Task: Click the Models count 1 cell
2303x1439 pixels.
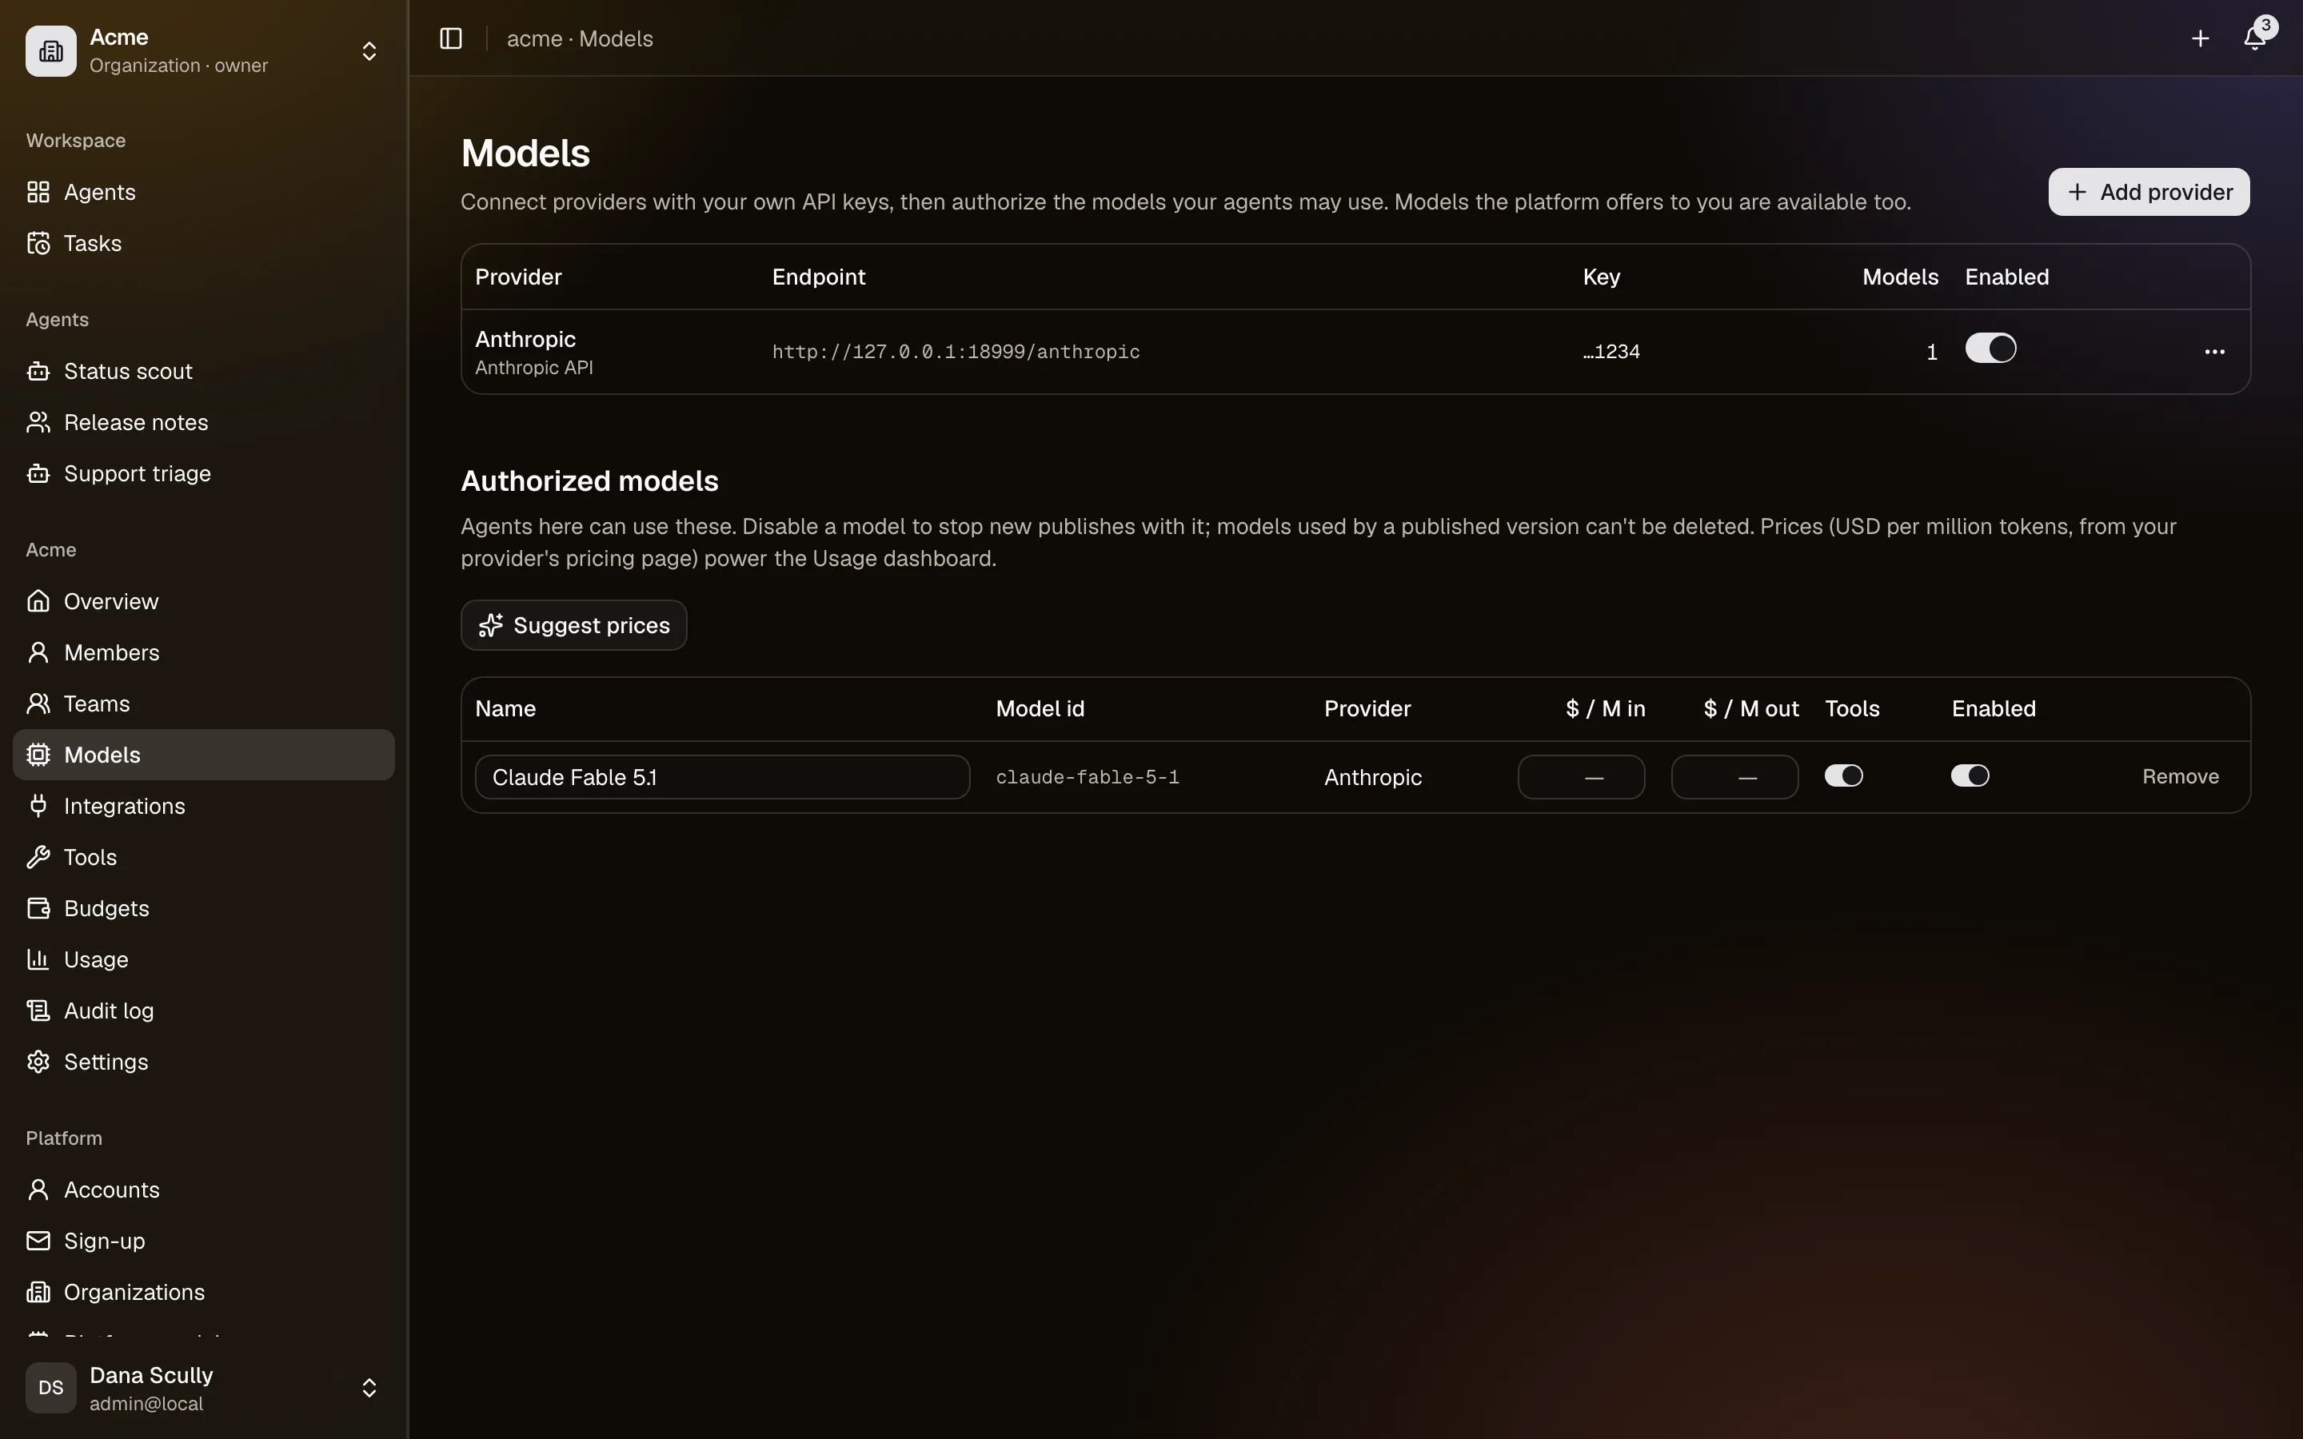Action: (1931, 352)
